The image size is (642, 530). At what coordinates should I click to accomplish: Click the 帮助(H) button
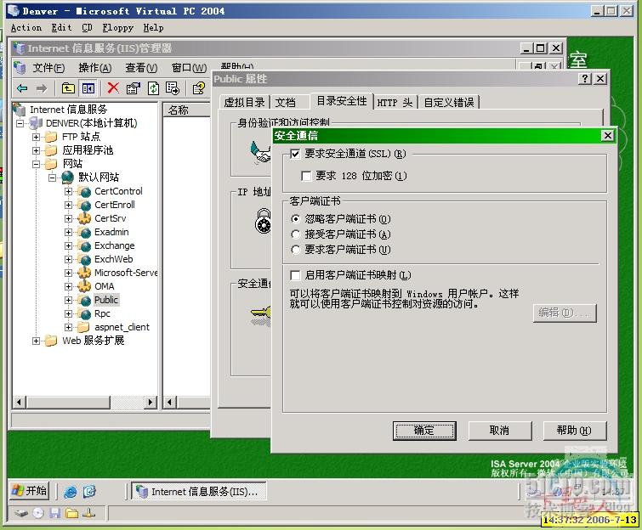click(x=574, y=431)
